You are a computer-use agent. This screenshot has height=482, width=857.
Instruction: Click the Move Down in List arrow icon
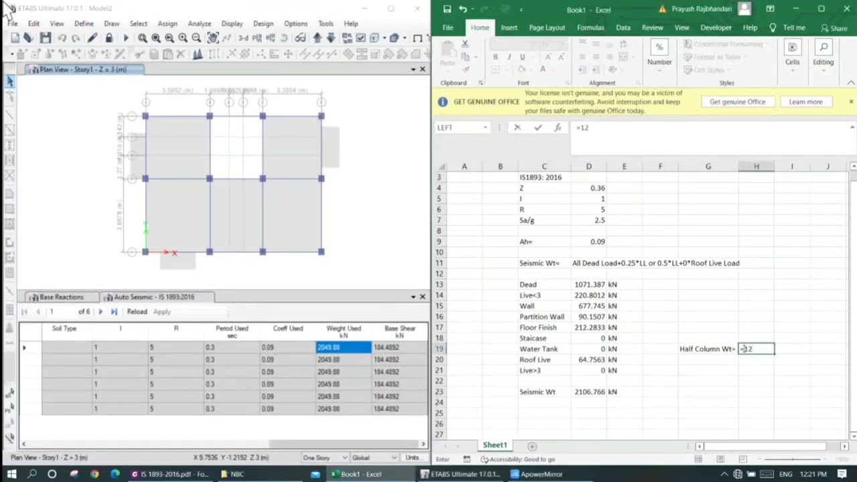(331, 38)
